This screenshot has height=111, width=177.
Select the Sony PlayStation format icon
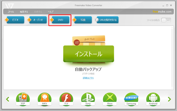[88, 99]
